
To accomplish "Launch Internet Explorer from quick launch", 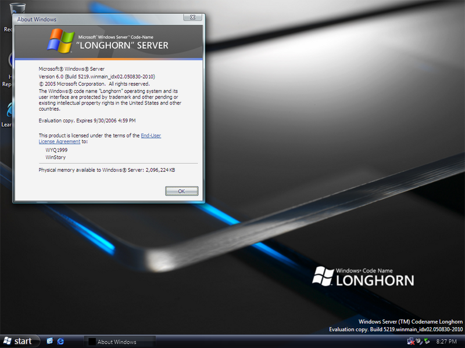I will 60,341.
